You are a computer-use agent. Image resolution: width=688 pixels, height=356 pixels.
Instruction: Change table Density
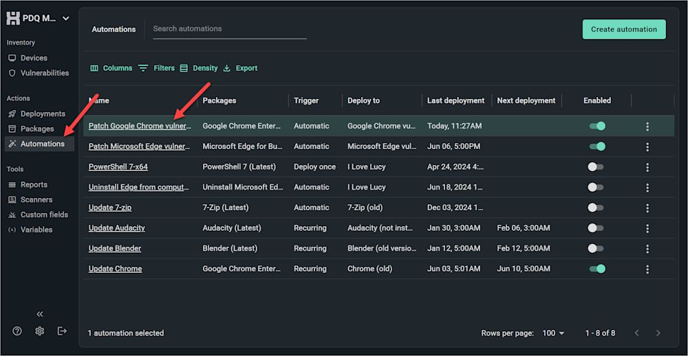tap(198, 68)
